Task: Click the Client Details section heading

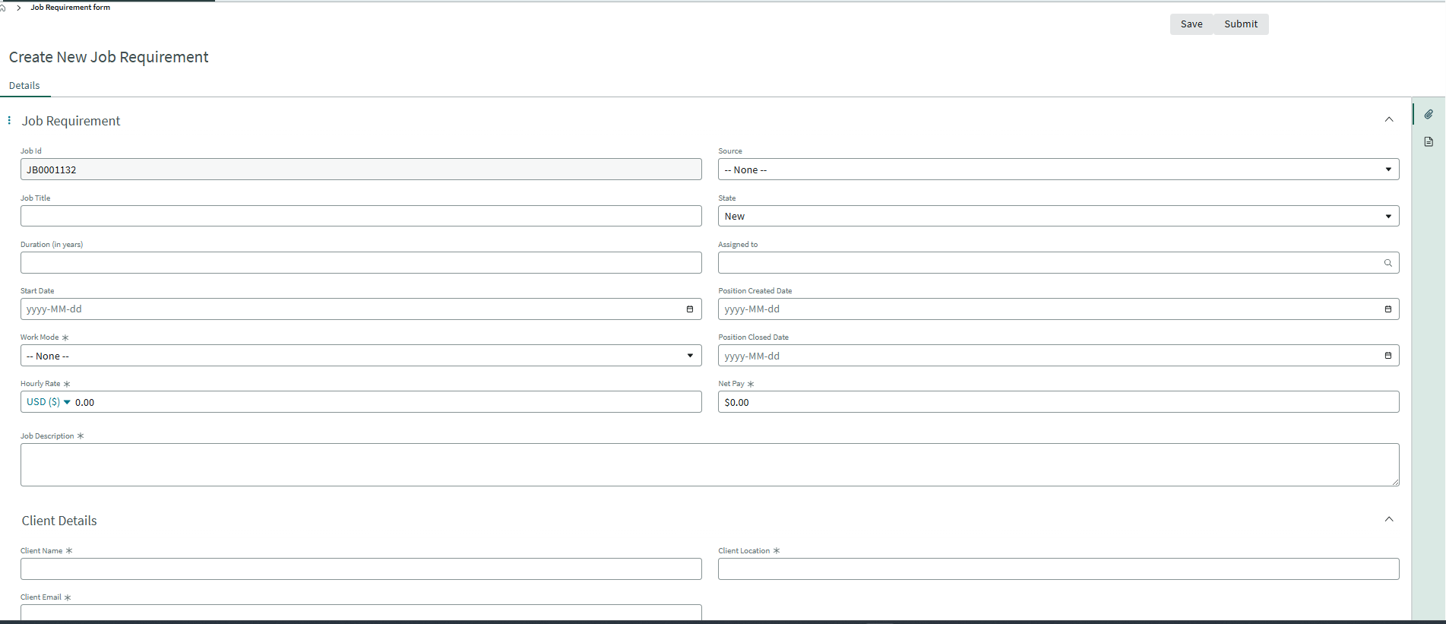Action: coord(59,521)
